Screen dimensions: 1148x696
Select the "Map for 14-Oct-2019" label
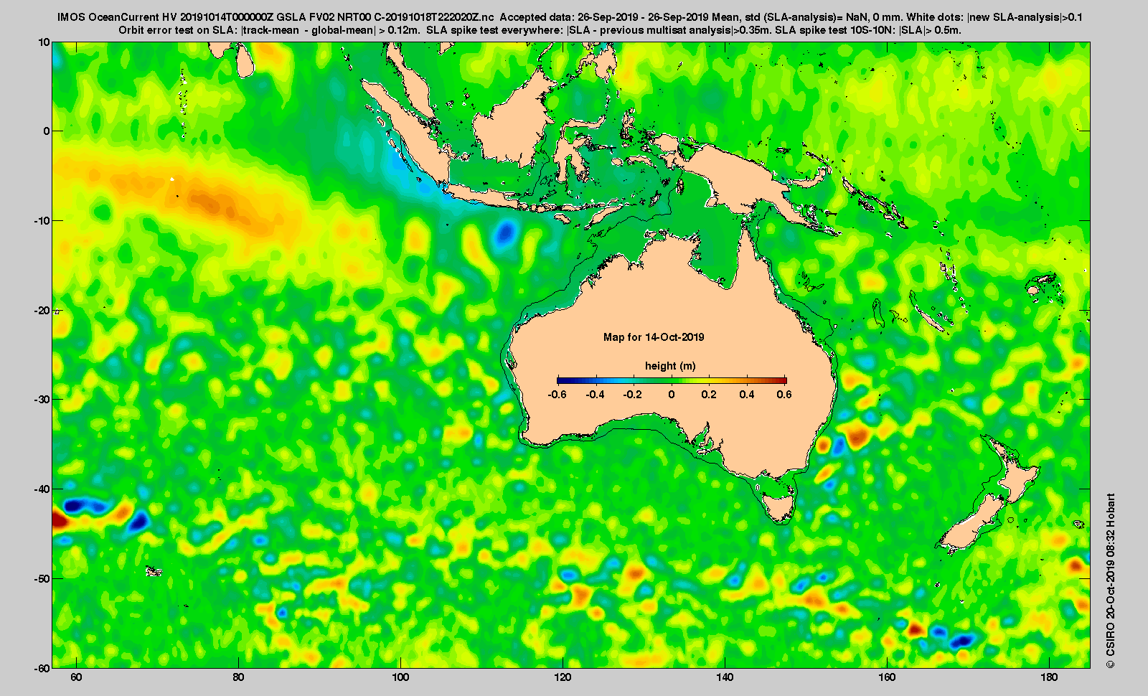click(654, 337)
